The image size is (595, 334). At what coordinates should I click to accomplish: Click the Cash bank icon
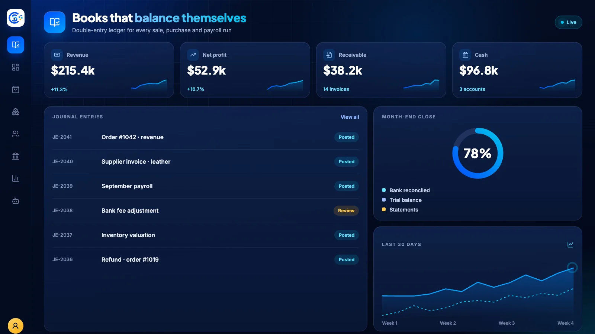[465, 55]
